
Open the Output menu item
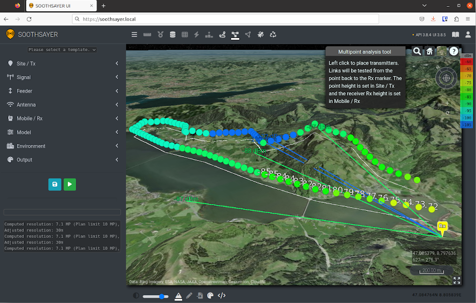coord(62,160)
